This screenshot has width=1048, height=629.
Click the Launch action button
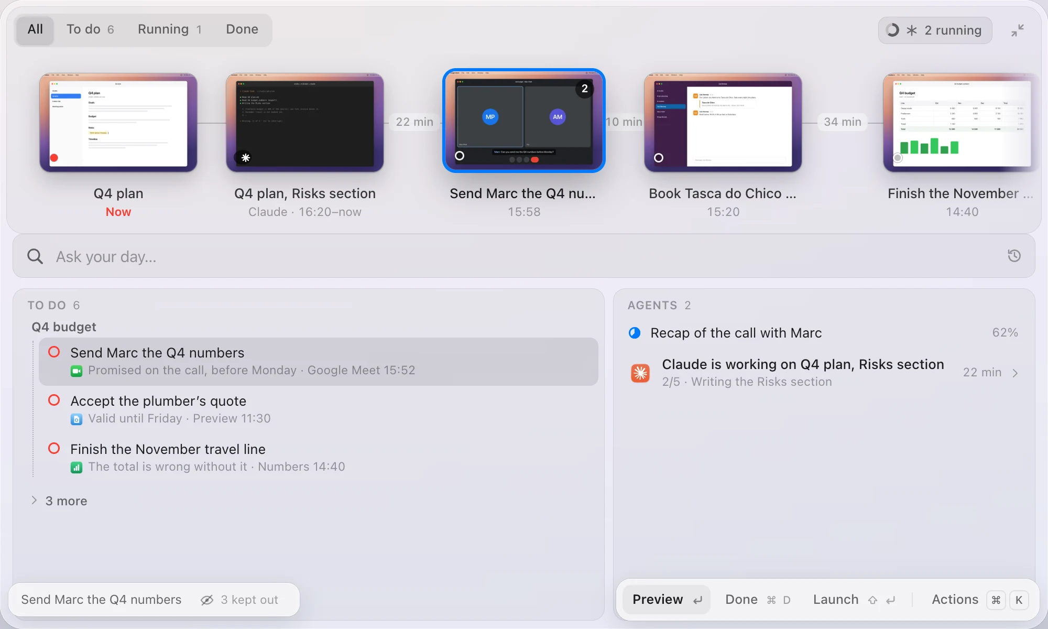(854, 600)
